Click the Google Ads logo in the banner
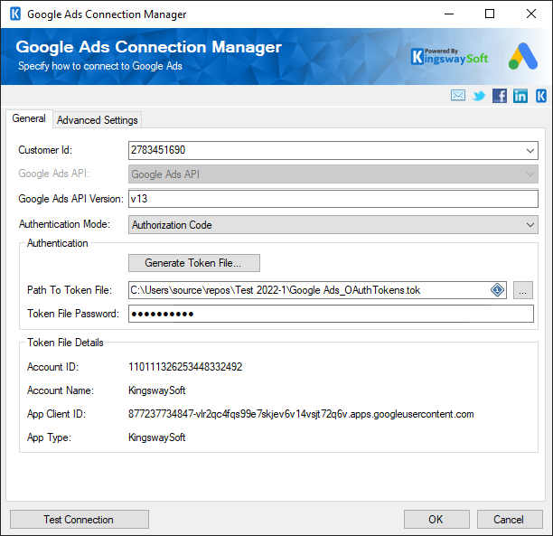 (x=523, y=56)
